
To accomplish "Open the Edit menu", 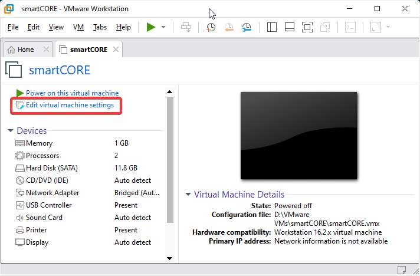I will pyautogui.click(x=34, y=27).
